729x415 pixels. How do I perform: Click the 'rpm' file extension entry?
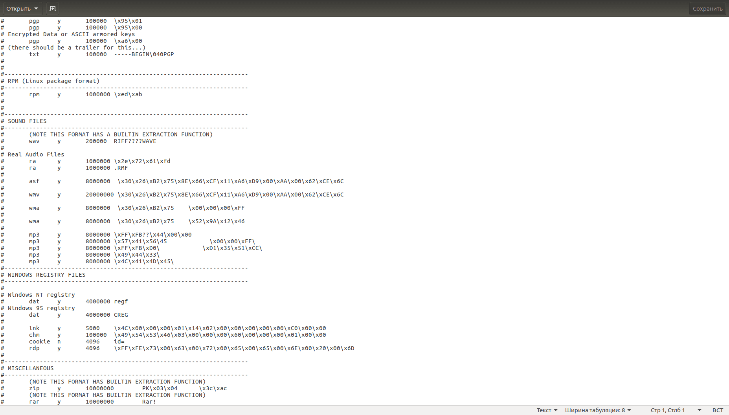(34, 94)
